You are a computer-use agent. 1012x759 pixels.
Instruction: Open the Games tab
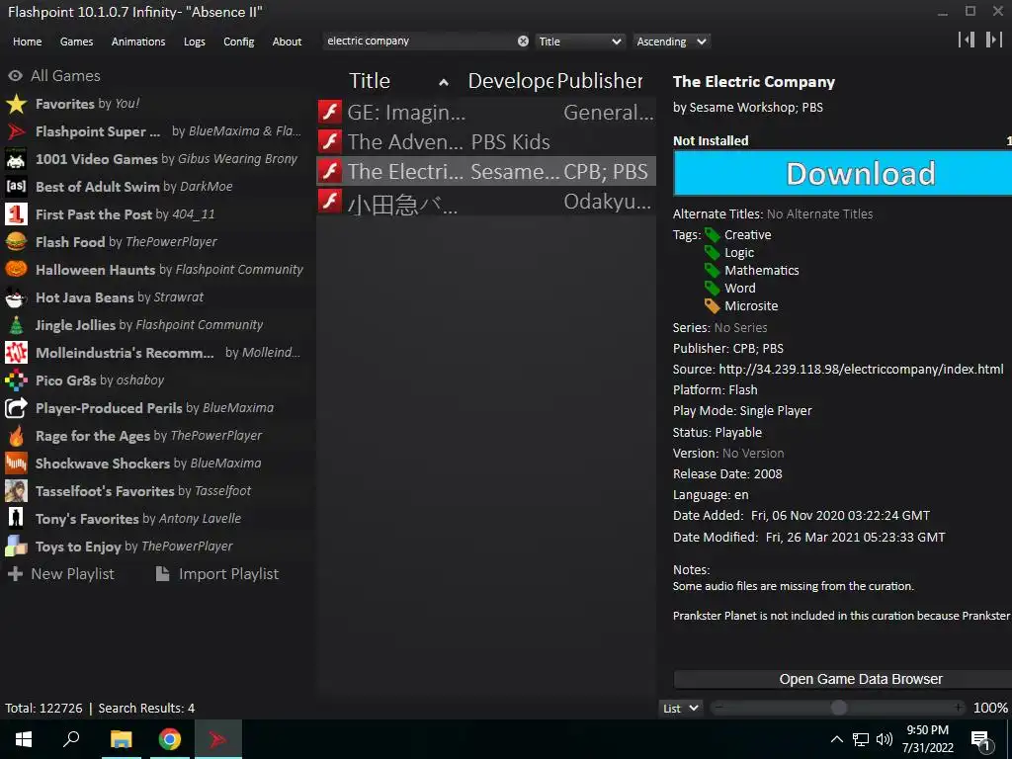[76, 42]
